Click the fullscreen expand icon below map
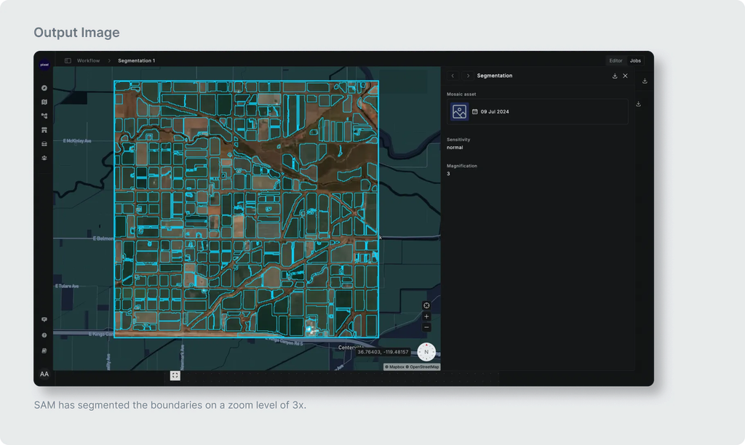The width and height of the screenshot is (745, 445). 175,376
